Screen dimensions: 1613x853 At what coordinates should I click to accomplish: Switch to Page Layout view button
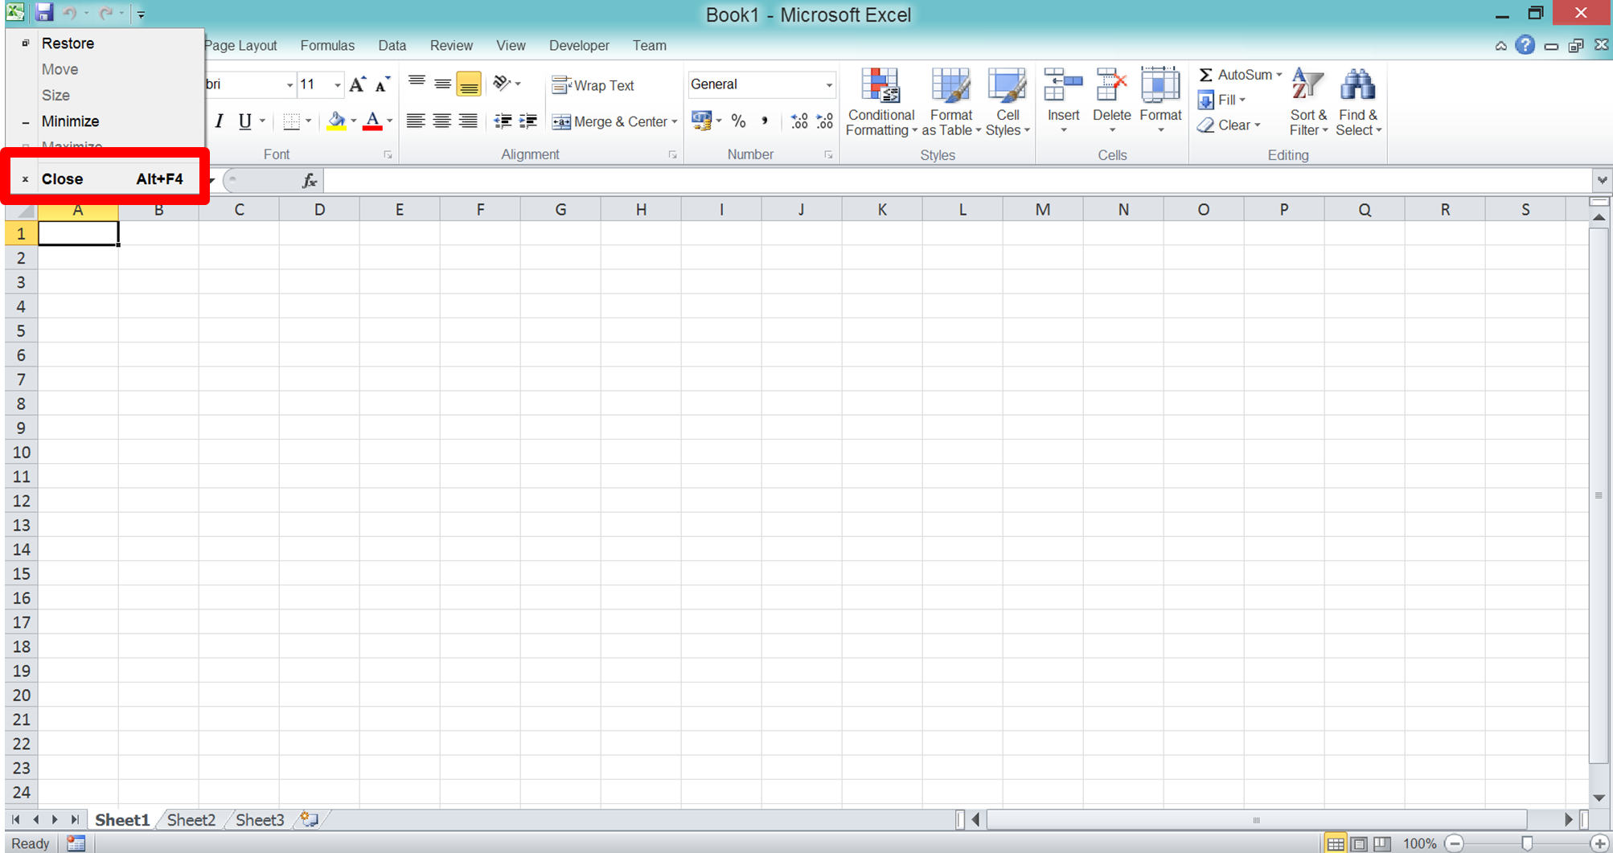point(1359,843)
